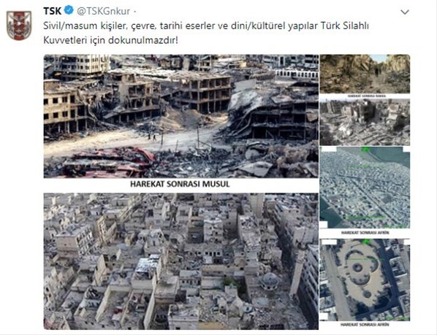Click the HAREKAT SONRASI RAKKA caption
The image size is (437, 335).
[x=366, y=96]
